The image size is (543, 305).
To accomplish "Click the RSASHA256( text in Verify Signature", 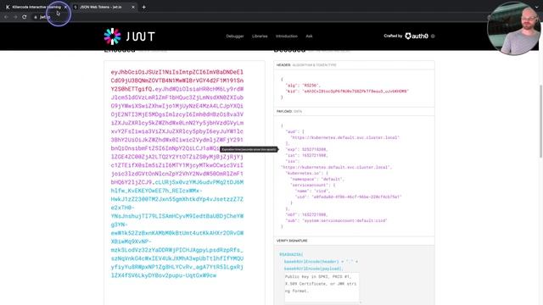I will pyautogui.click(x=291, y=254).
